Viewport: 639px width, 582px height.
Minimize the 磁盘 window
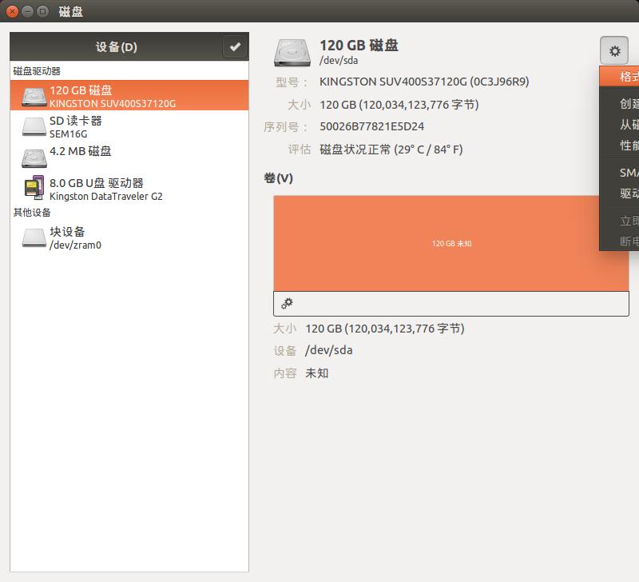tap(27, 11)
